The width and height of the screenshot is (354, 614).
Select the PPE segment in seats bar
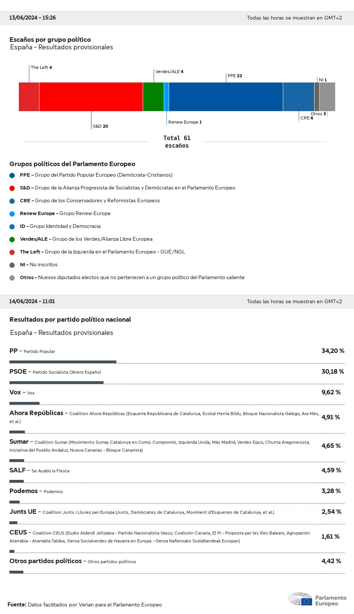[x=226, y=97]
